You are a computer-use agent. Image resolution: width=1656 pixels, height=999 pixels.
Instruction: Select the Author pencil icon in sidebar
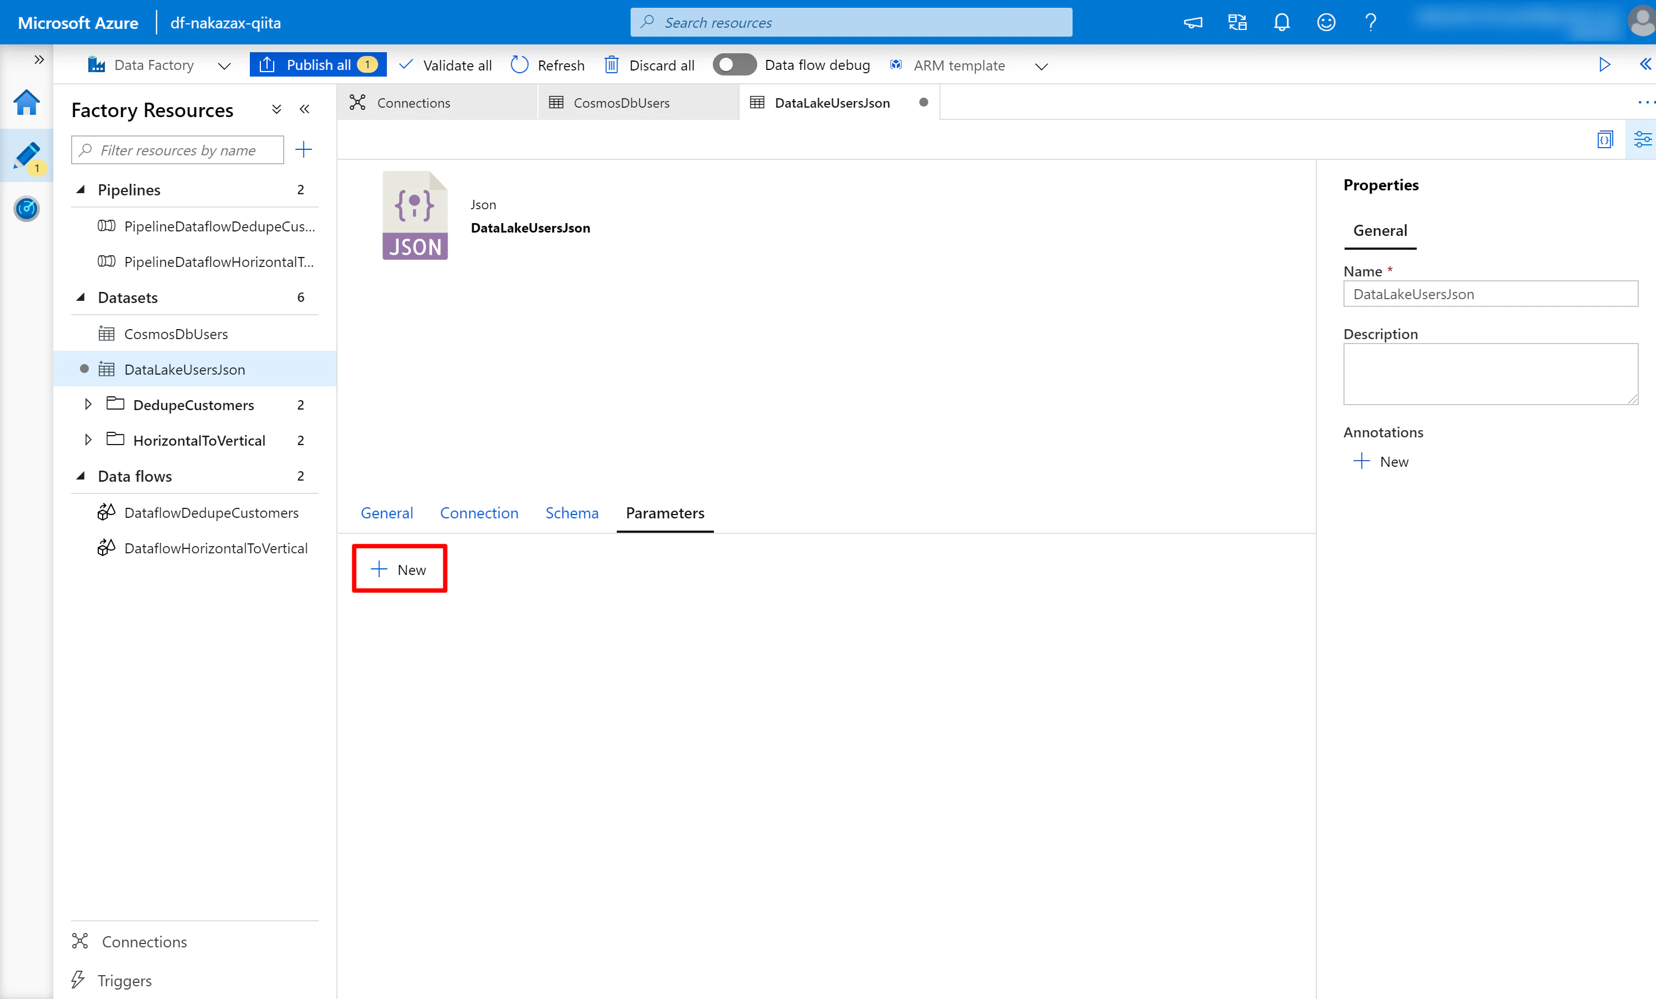(x=27, y=157)
